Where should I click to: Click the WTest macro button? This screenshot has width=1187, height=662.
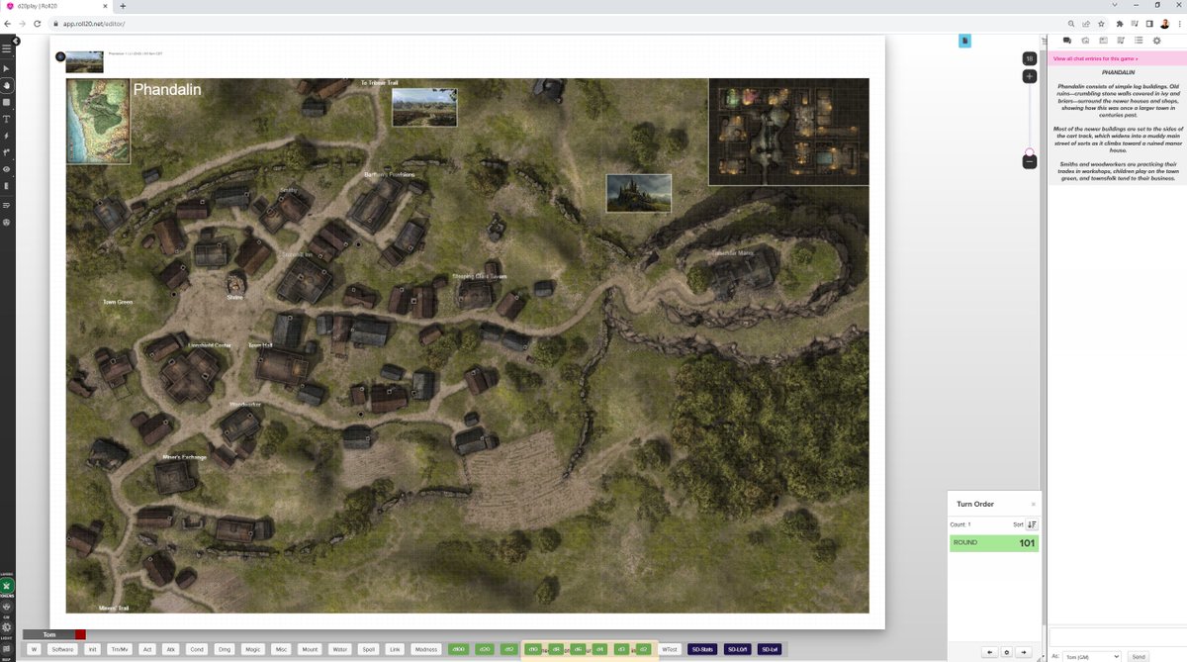pos(671,649)
